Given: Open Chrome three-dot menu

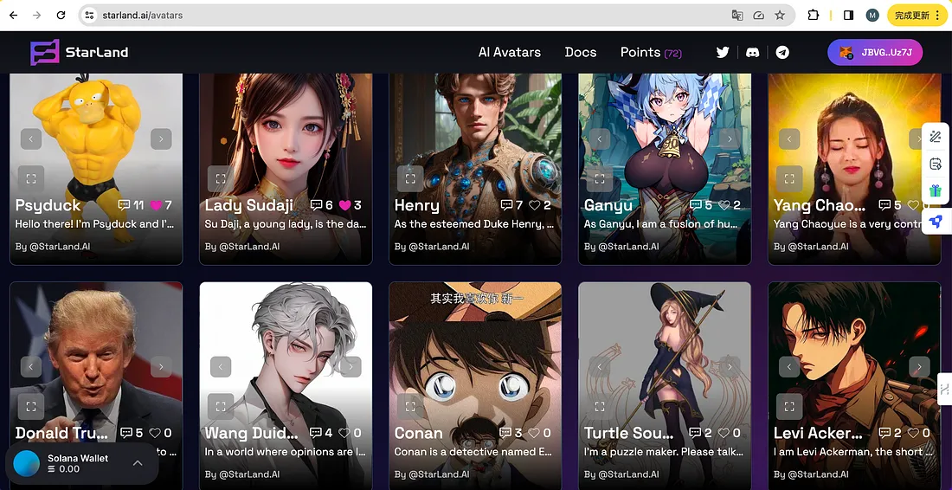Looking at the screenshot, I should (937, 16).
